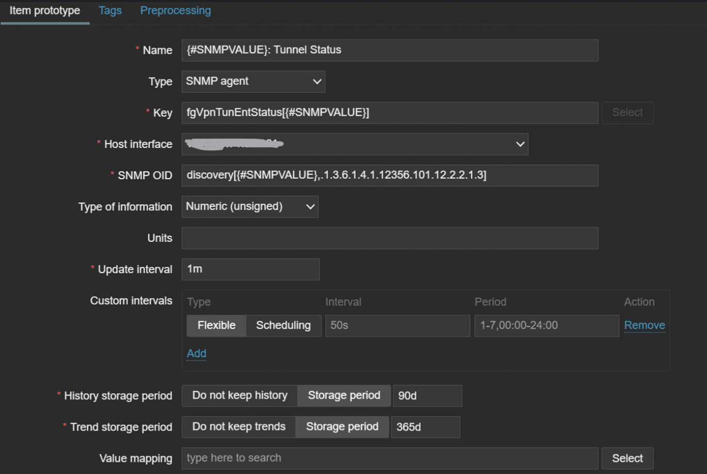707x474 pixels.
Task: Choose Do not keep trends option
Action: (x=238, y=427)
